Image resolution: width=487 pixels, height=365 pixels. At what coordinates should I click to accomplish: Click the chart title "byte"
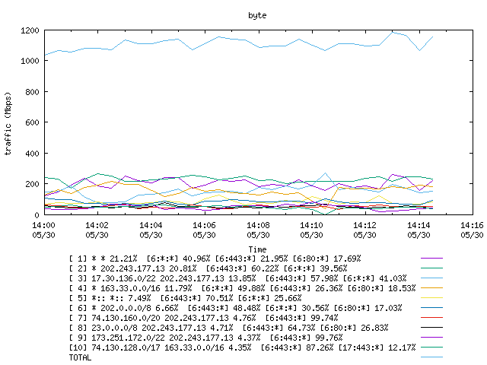(x=257, y=15)
